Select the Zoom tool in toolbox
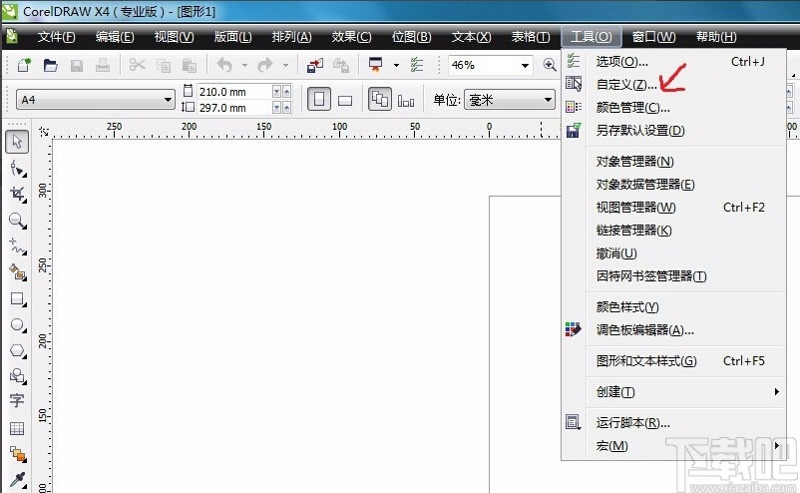Screen dimensions: 800x493 pyautogui.click(x=18, y=220)
